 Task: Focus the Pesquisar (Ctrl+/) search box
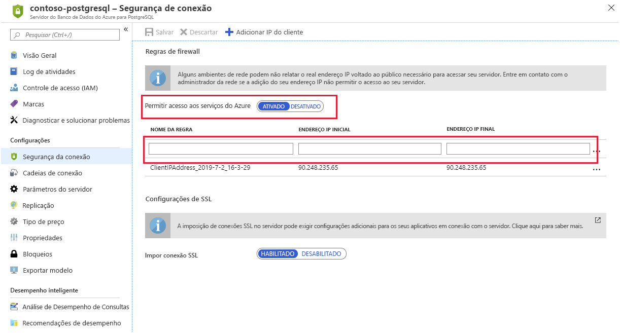pos(65,34)
